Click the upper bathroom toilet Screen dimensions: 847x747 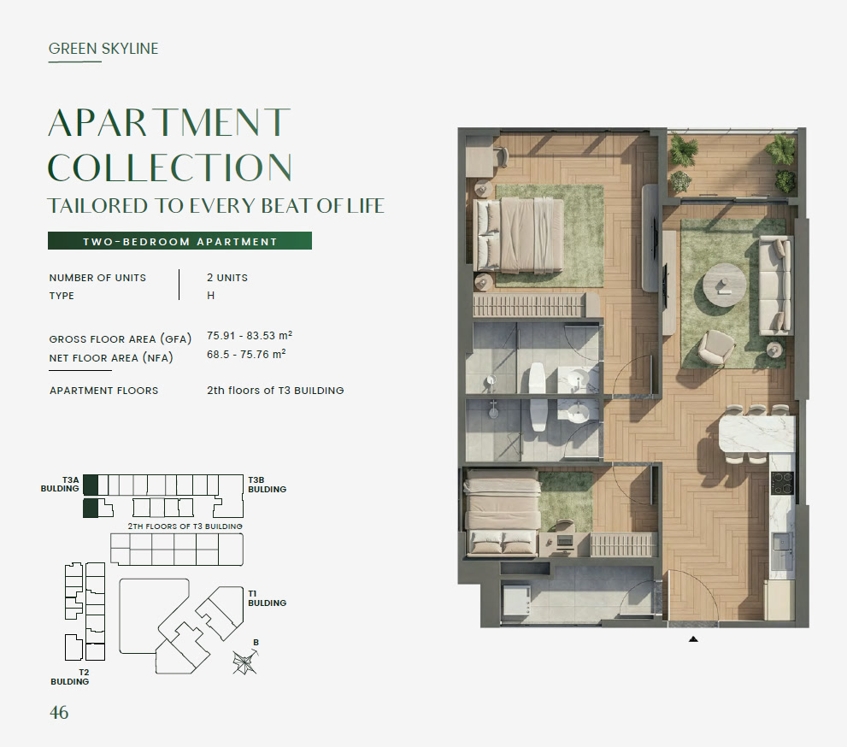538,378
